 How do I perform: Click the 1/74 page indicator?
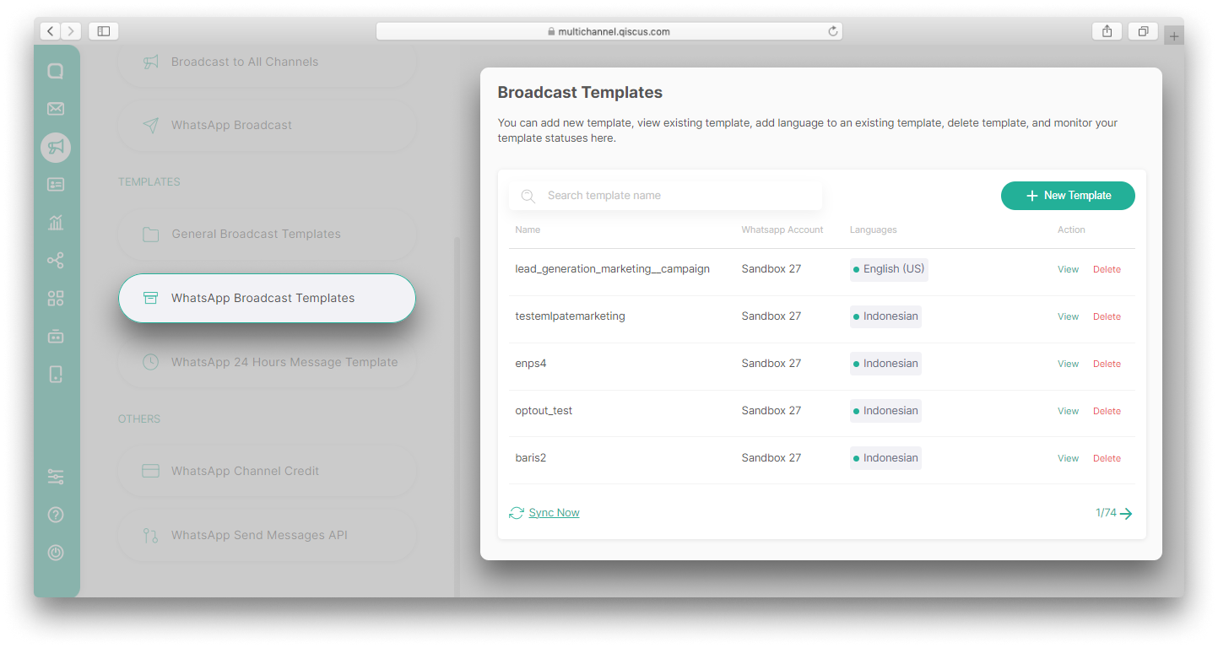1106,513
